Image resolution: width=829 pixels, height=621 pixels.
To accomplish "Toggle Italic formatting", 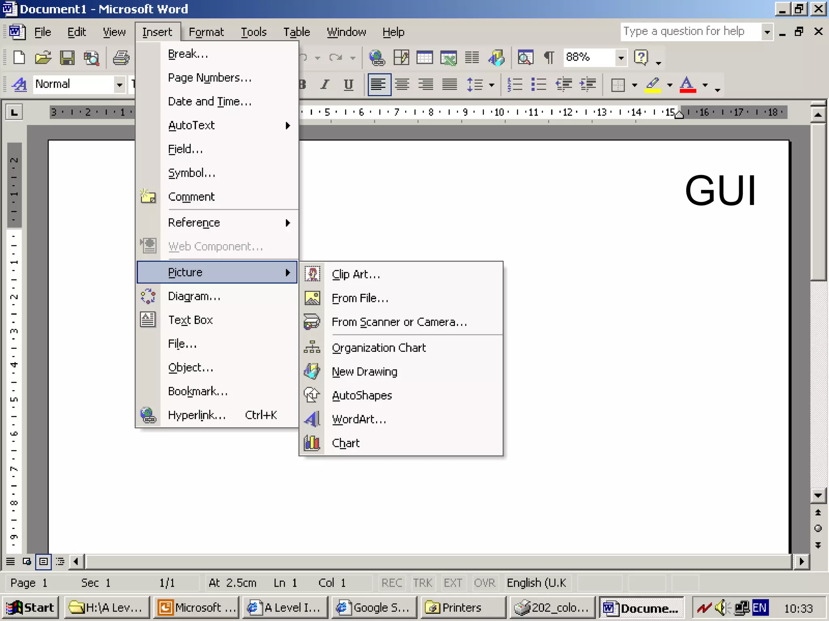I will click(325, 84).
